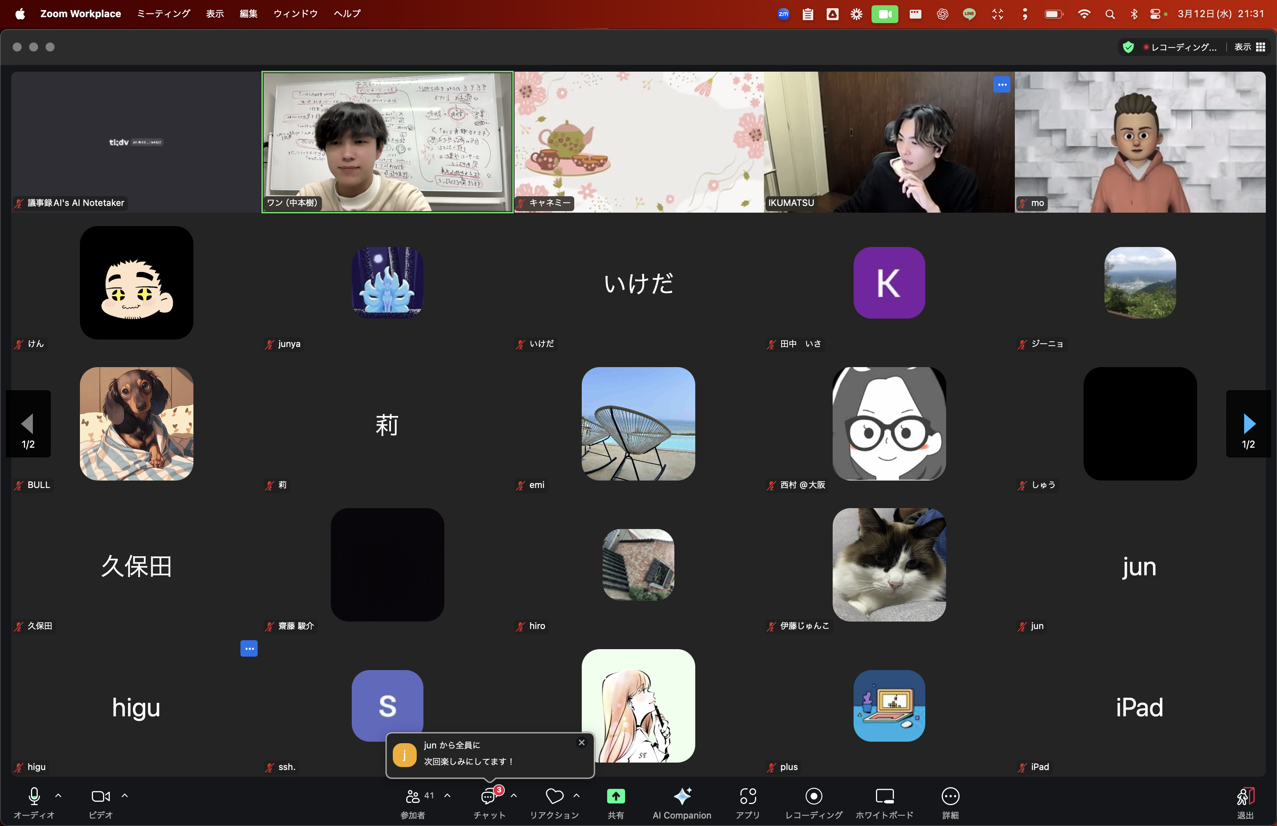Screen dimensions: 1277x826
Task: Open the Whiteboard tool
Action: coord(884,797)
